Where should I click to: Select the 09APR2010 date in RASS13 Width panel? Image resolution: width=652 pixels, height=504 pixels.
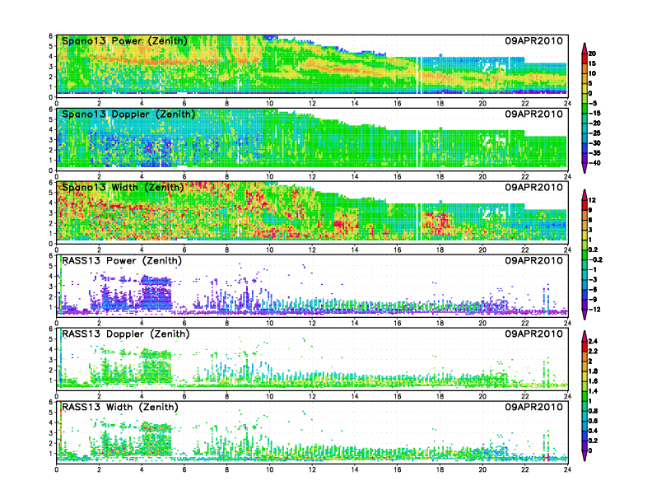(x=534, y=407)
